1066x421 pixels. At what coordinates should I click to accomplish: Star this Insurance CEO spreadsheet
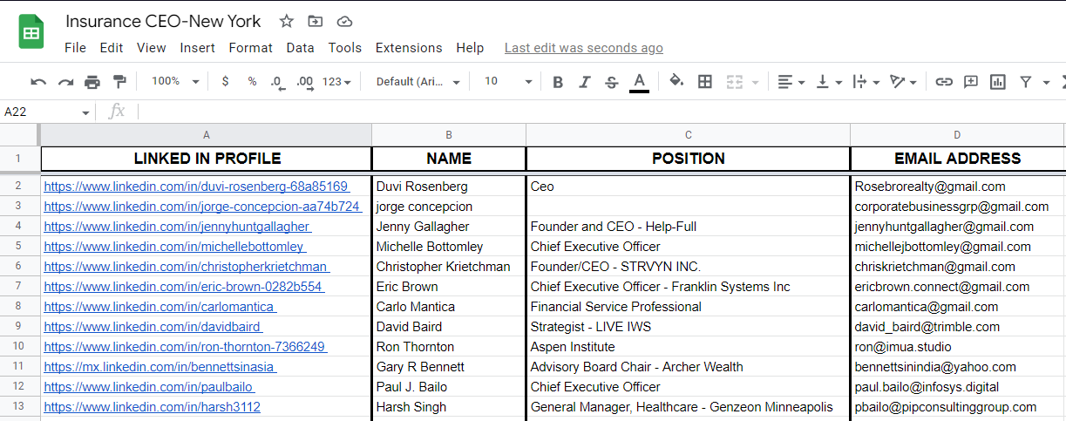click(287, 22)
